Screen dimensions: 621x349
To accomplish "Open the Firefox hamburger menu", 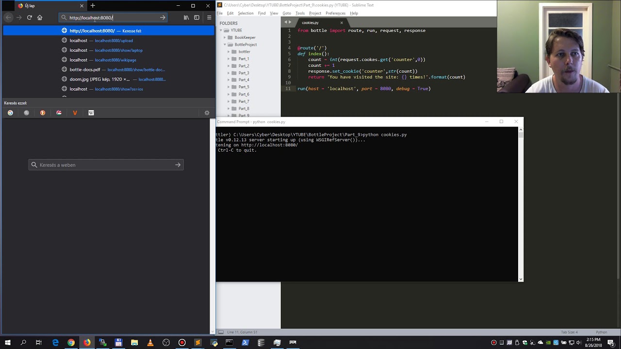I will tap(209, 17).
